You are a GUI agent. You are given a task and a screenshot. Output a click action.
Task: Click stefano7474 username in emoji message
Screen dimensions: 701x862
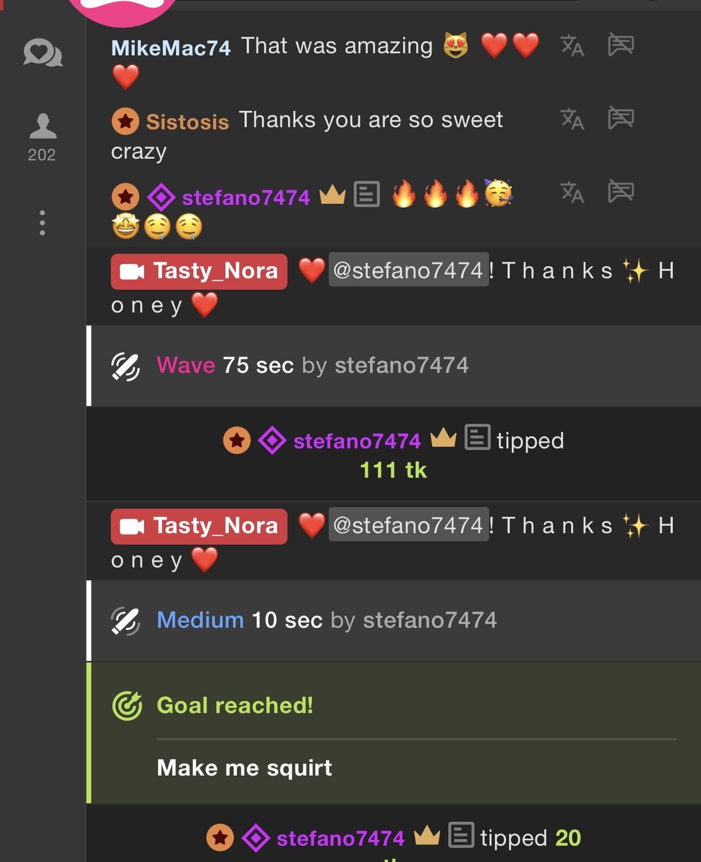[246, 197]
